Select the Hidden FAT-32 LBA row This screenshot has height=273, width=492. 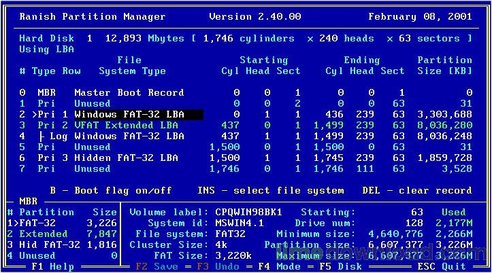click(x=246, y=158)
